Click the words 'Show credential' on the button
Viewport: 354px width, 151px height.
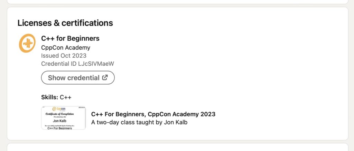click(73, 78)
